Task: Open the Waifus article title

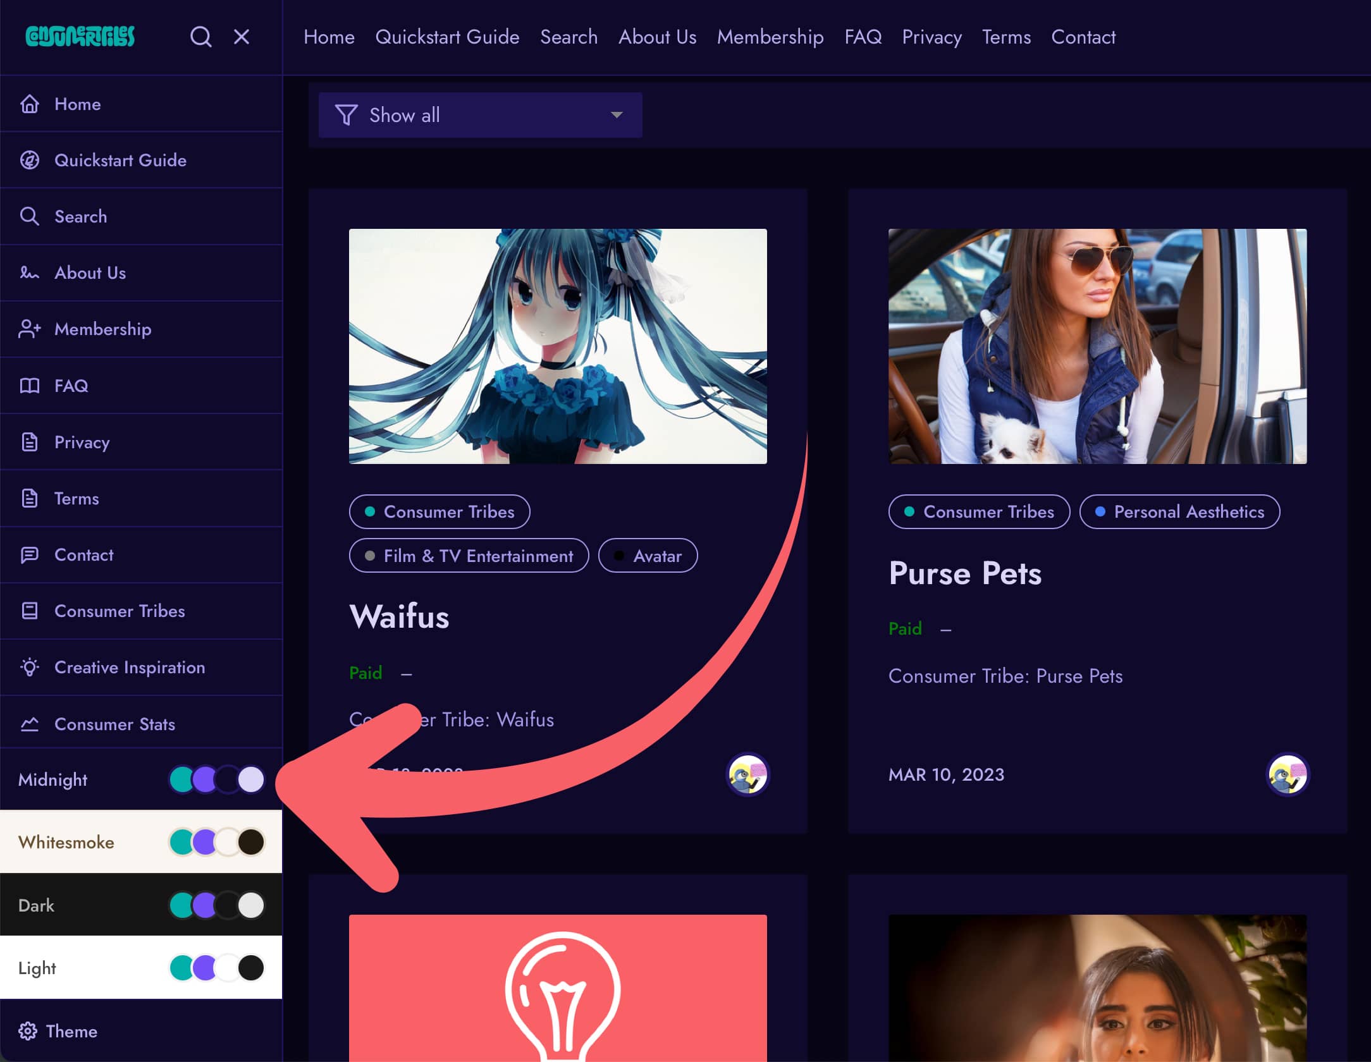Action: coord(399,616)
